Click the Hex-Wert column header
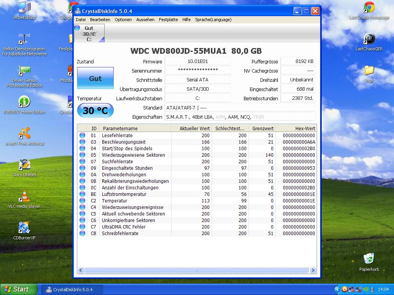The image size is (394, 295). tap(296, 128)
